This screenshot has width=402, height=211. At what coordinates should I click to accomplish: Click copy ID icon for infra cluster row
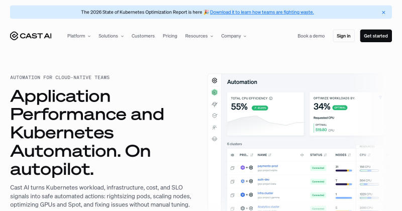point(232,195)
